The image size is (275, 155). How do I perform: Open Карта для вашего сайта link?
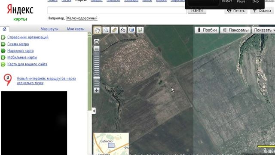point(27,64)
